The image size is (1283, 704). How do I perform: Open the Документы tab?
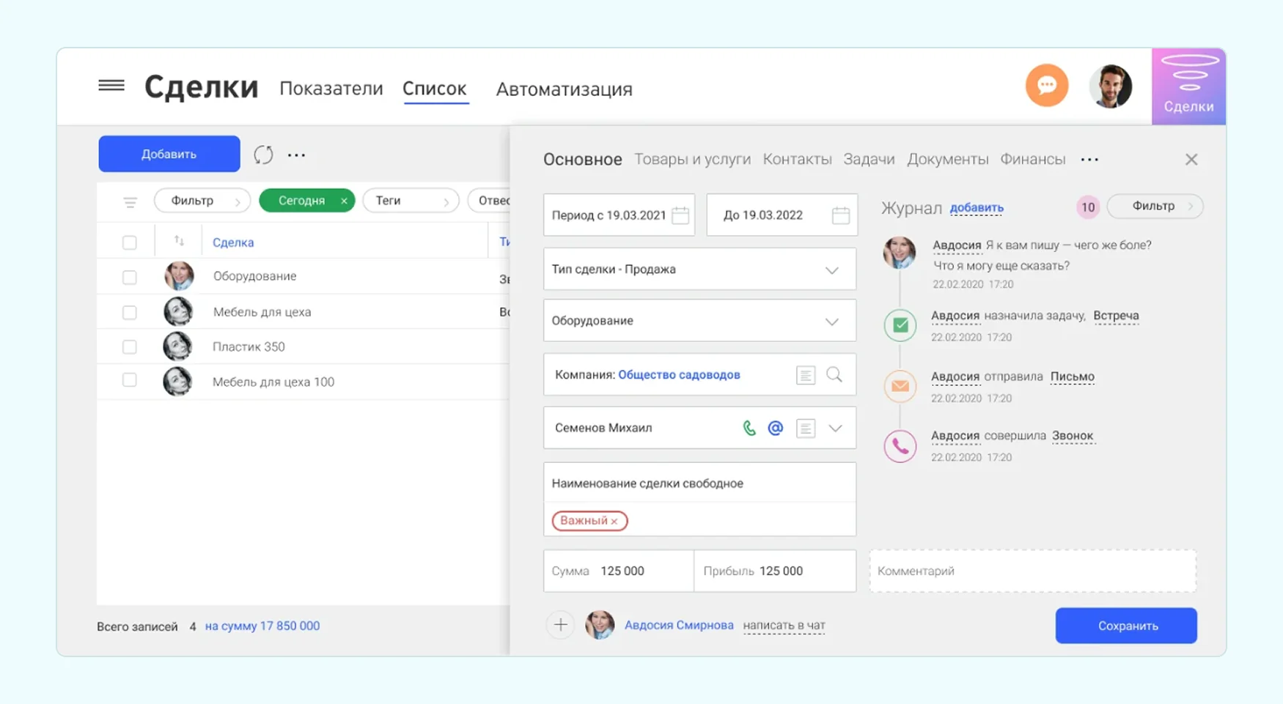(947, 159)
